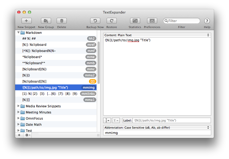Click the Markdown group name
This screenshot has height=159, width=229.
pyautogui.click(x=34, y=32)
